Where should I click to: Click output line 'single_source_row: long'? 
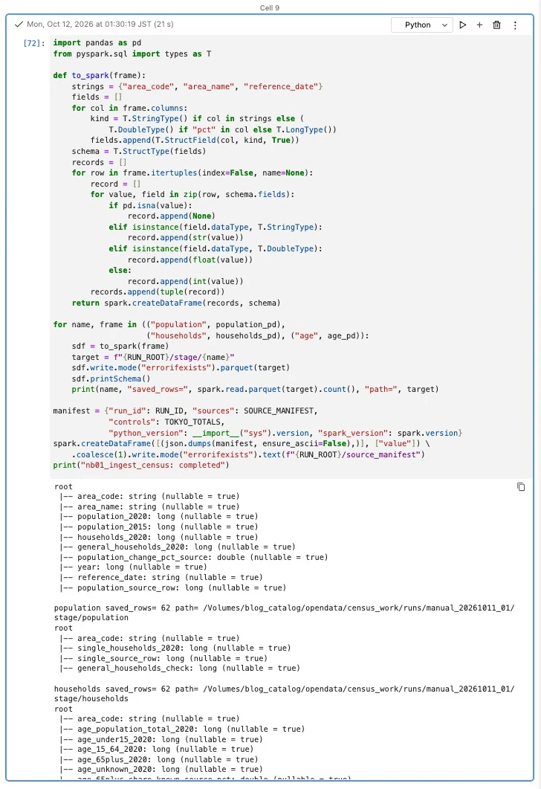(163, 658)
